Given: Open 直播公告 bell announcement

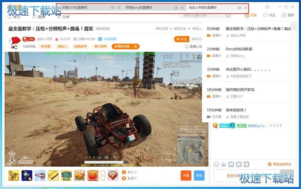Looking at the screenshot, I should click(193, 46).
